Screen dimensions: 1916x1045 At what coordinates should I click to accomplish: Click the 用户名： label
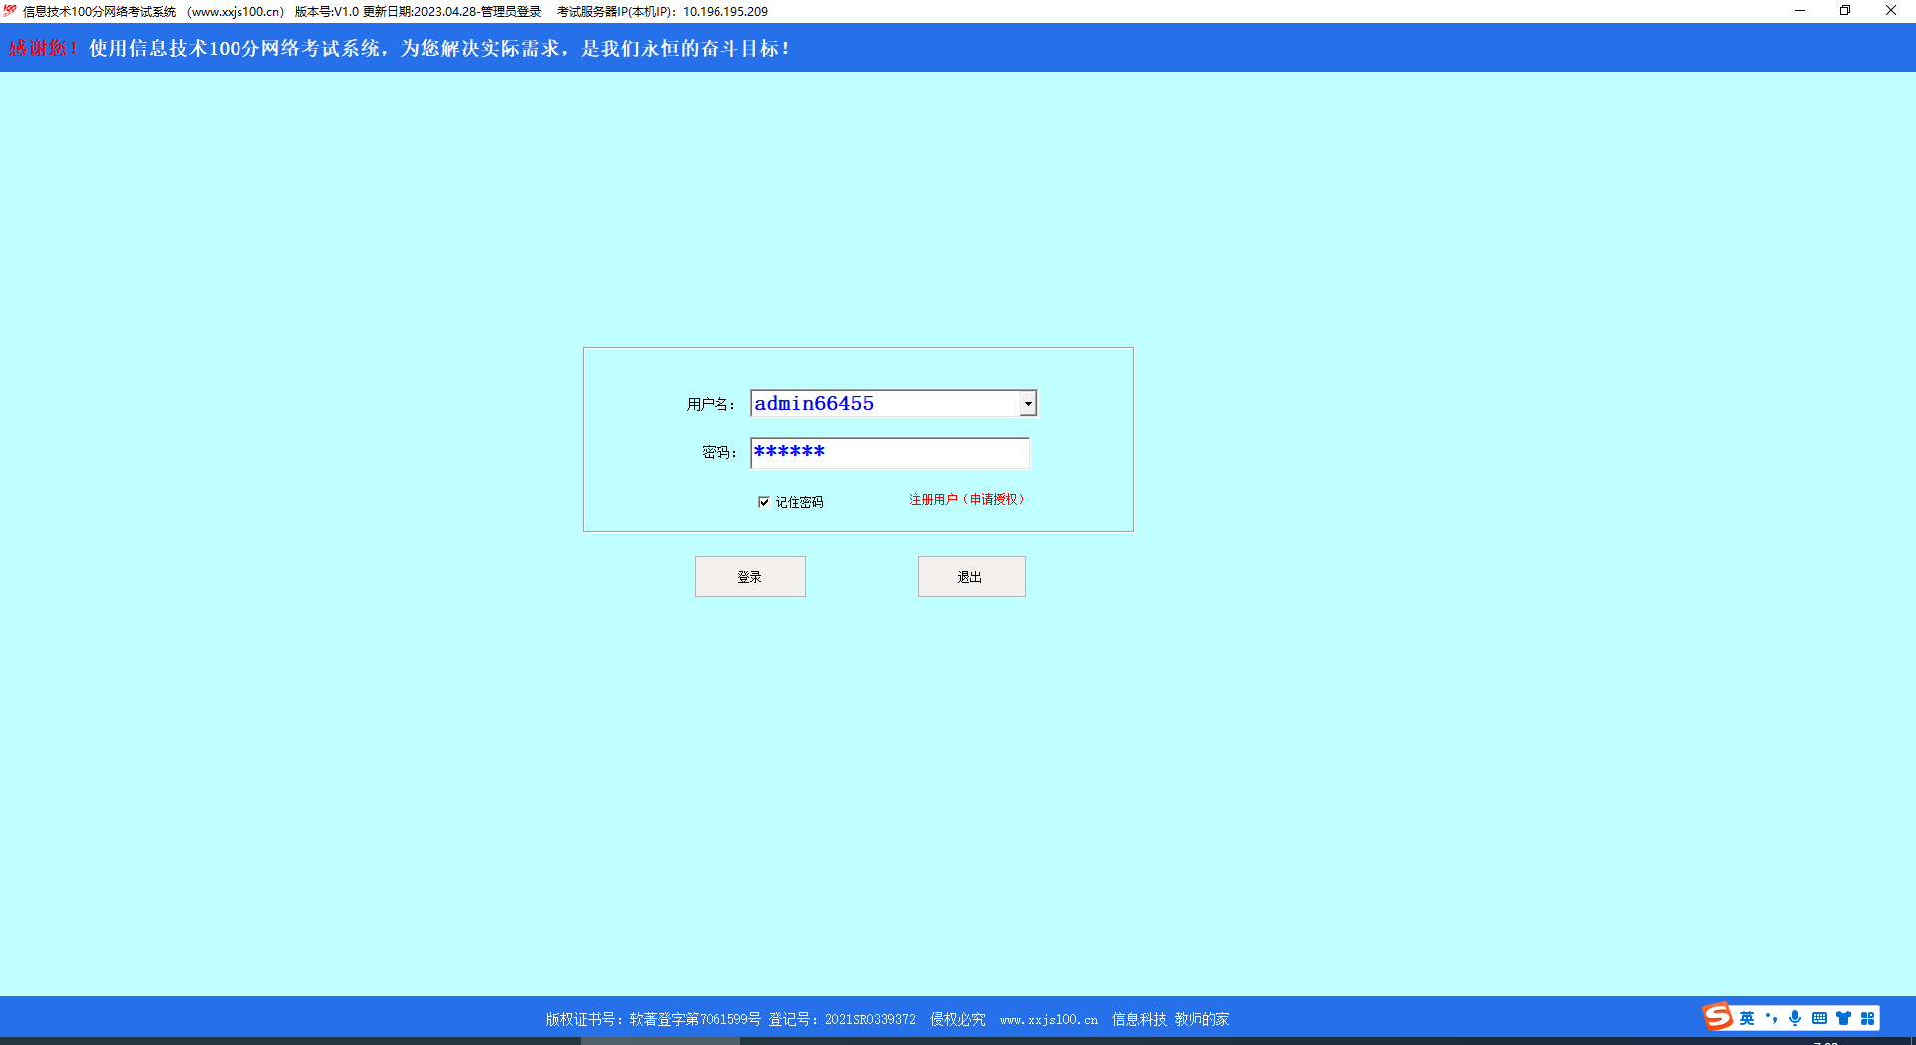[x=711, y=404]
